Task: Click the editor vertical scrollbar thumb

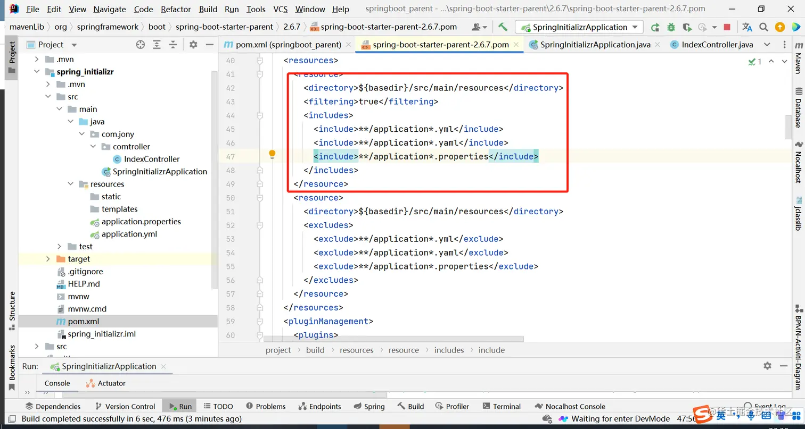Action: [788, 127]
